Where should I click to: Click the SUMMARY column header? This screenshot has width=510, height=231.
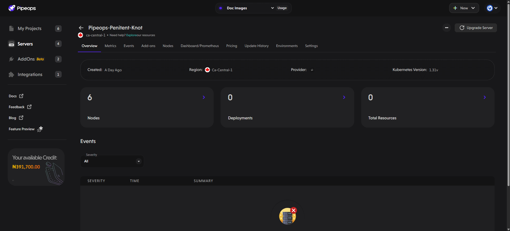pos(203,181)
